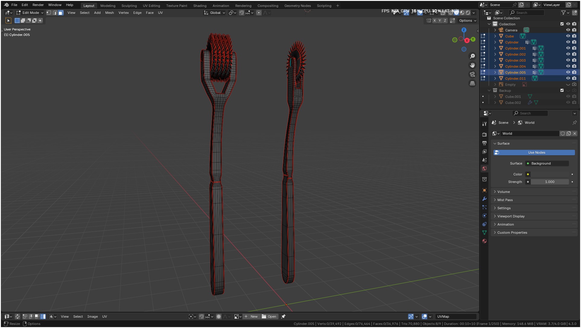Viewport: 581px width, 328px height.
Task: Open the Material properties tab icon
Action: point(484,241)
